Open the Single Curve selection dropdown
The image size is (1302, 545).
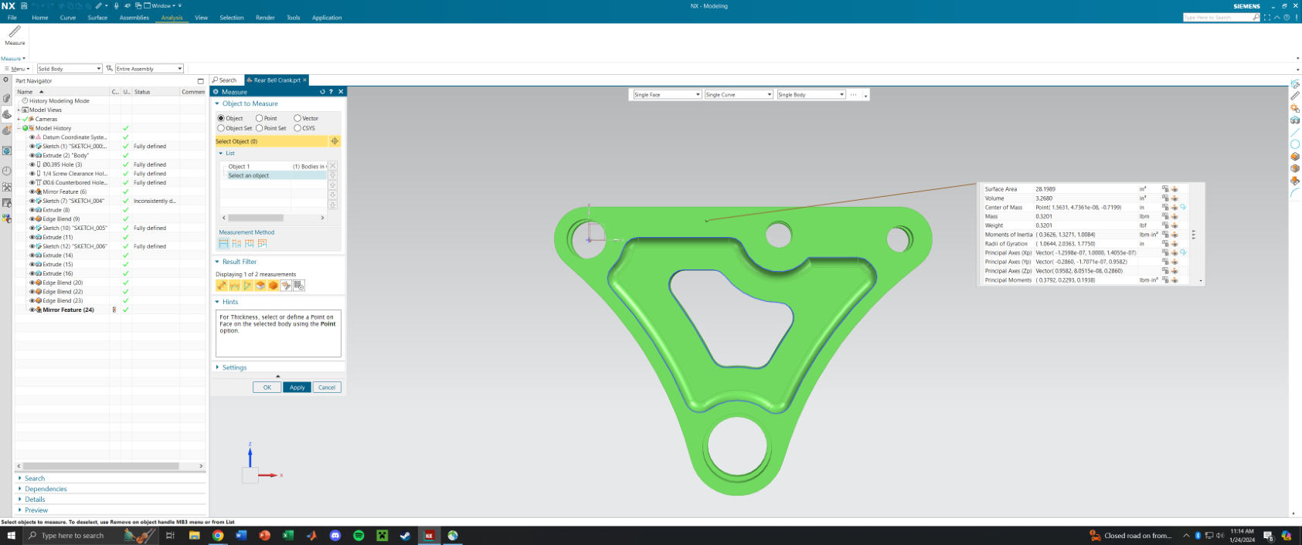(x=739, y=95)
